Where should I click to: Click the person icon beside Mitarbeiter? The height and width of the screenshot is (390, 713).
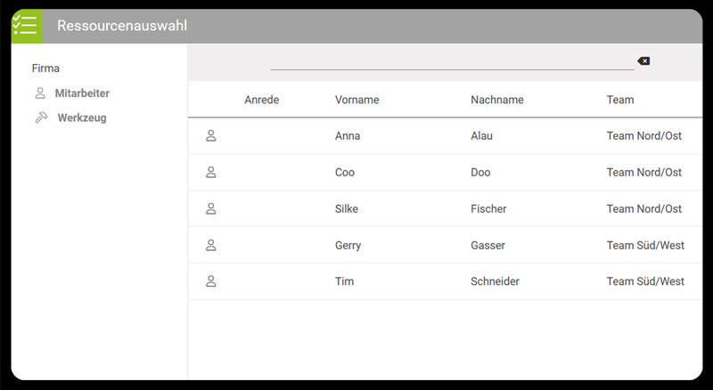(40, 93)
